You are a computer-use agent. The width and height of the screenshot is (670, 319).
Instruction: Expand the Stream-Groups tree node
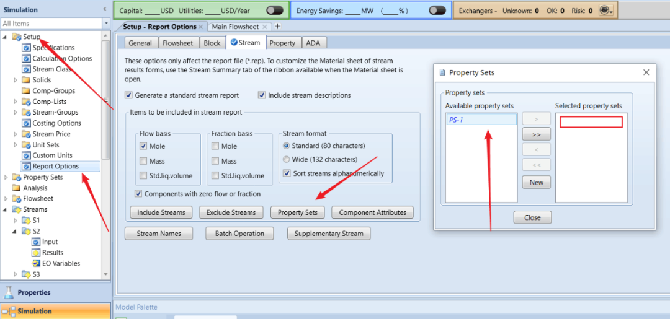tap(16, 112)
